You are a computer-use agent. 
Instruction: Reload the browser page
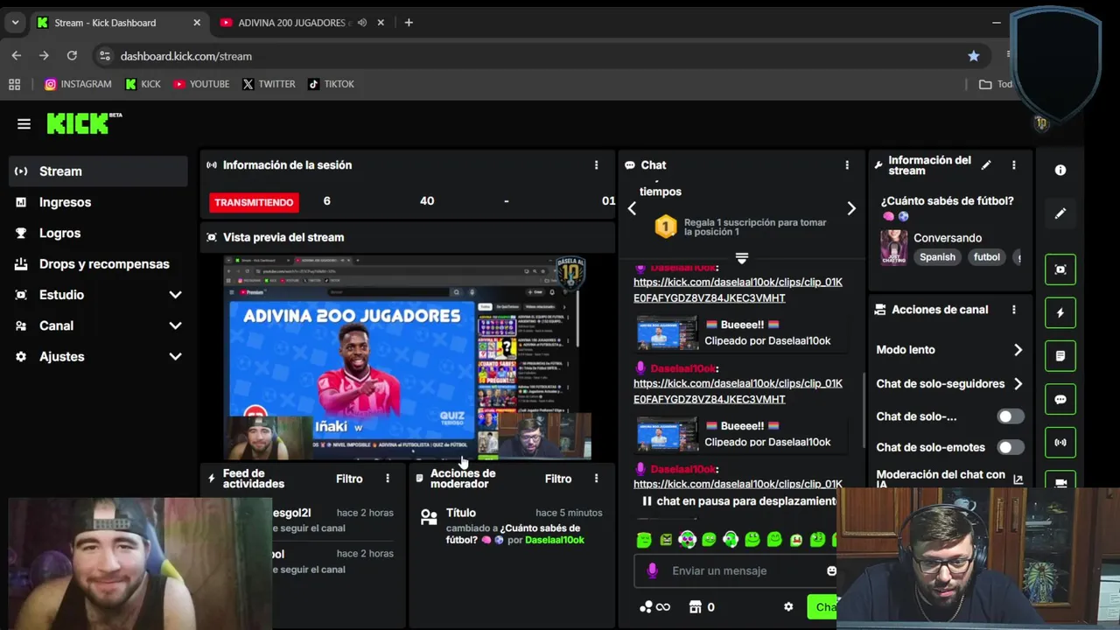[x=72, y=56]
